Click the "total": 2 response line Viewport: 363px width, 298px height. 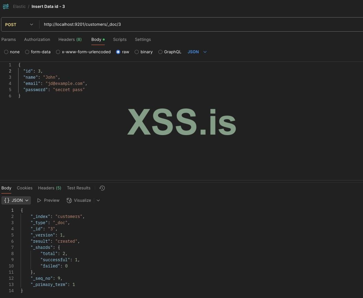tap(54, 254)
